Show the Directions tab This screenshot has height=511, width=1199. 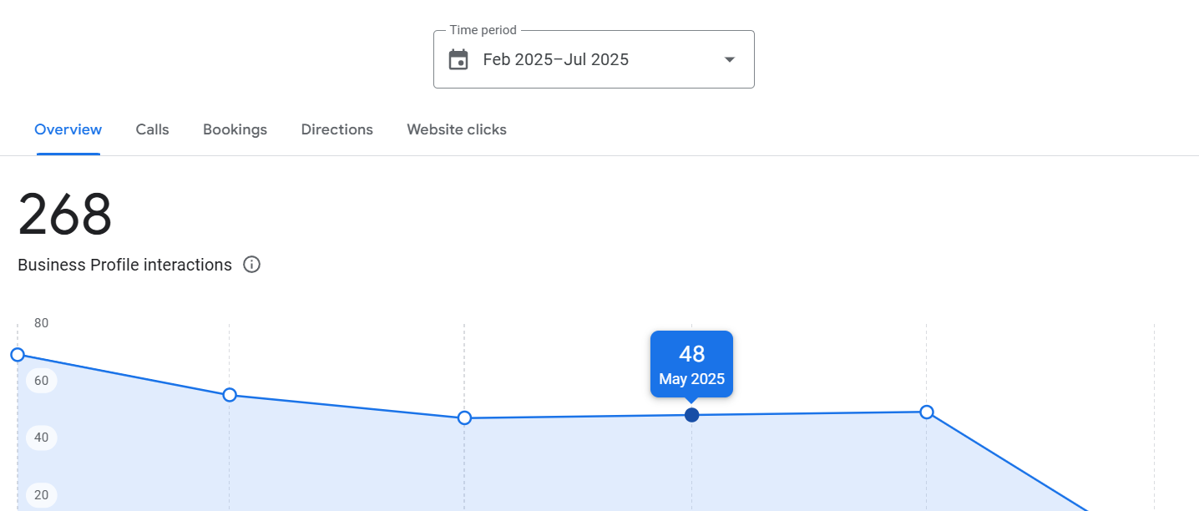(x=337, y=129)
